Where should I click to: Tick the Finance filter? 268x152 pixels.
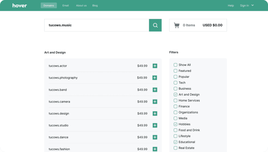[175, 107]
